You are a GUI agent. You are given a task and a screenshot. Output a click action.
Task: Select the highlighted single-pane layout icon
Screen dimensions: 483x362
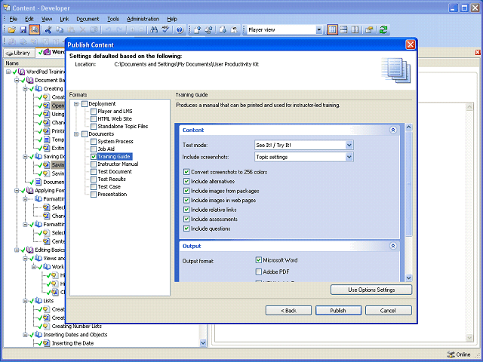point(332,30)
